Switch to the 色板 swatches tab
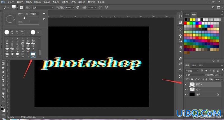 (x=194, y=14)
